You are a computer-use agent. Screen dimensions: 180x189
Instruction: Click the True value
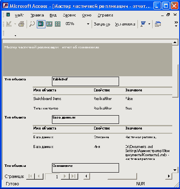click(x=128, y=108)
